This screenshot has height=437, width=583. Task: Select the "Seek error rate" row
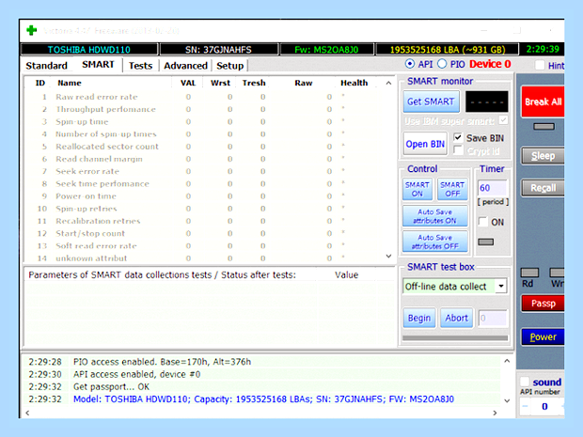click(204, 171)
